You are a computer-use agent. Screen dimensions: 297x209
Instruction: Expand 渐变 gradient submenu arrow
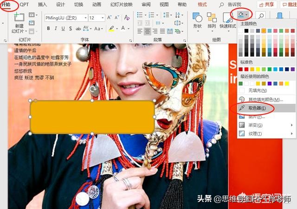point(292,125)
